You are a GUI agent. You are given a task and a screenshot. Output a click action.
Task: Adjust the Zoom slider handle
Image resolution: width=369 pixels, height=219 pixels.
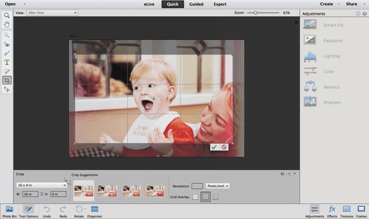pyautogui.click(x=255, y=13)
